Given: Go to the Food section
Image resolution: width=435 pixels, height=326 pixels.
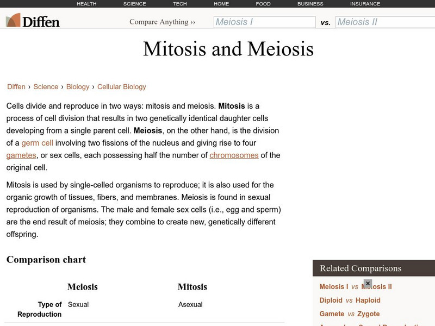Looking at the screenshot, I should 263,4.
